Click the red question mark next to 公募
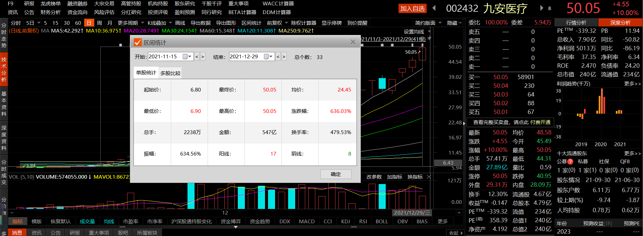Screen dimensions: 643x236 coord(570,162)
